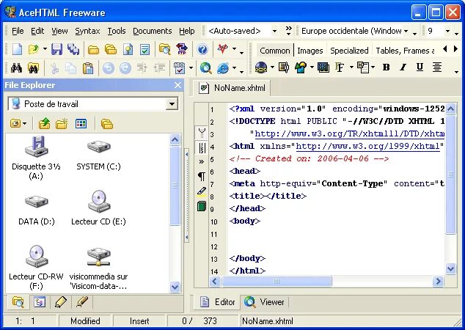The image size is (465, 330).
Task: Click the editor horizontal scrollbar thumb
Action: [277, 281]
